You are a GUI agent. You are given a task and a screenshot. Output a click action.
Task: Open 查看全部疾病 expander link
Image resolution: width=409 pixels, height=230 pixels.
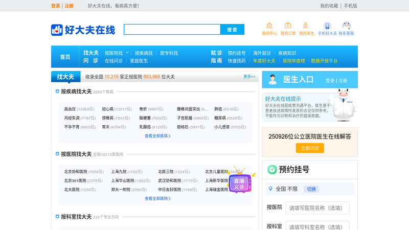point(157,136)
